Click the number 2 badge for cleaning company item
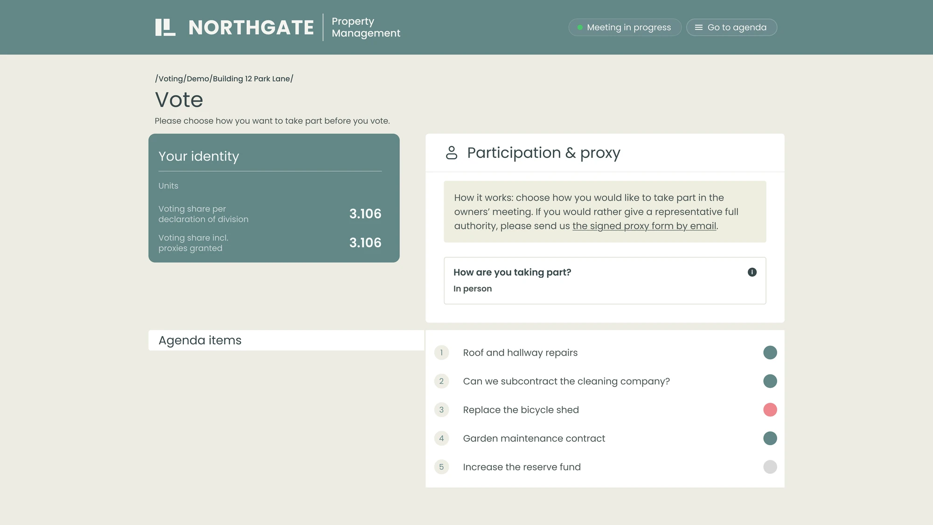The image size is (933, 525). tap(441, 381)
